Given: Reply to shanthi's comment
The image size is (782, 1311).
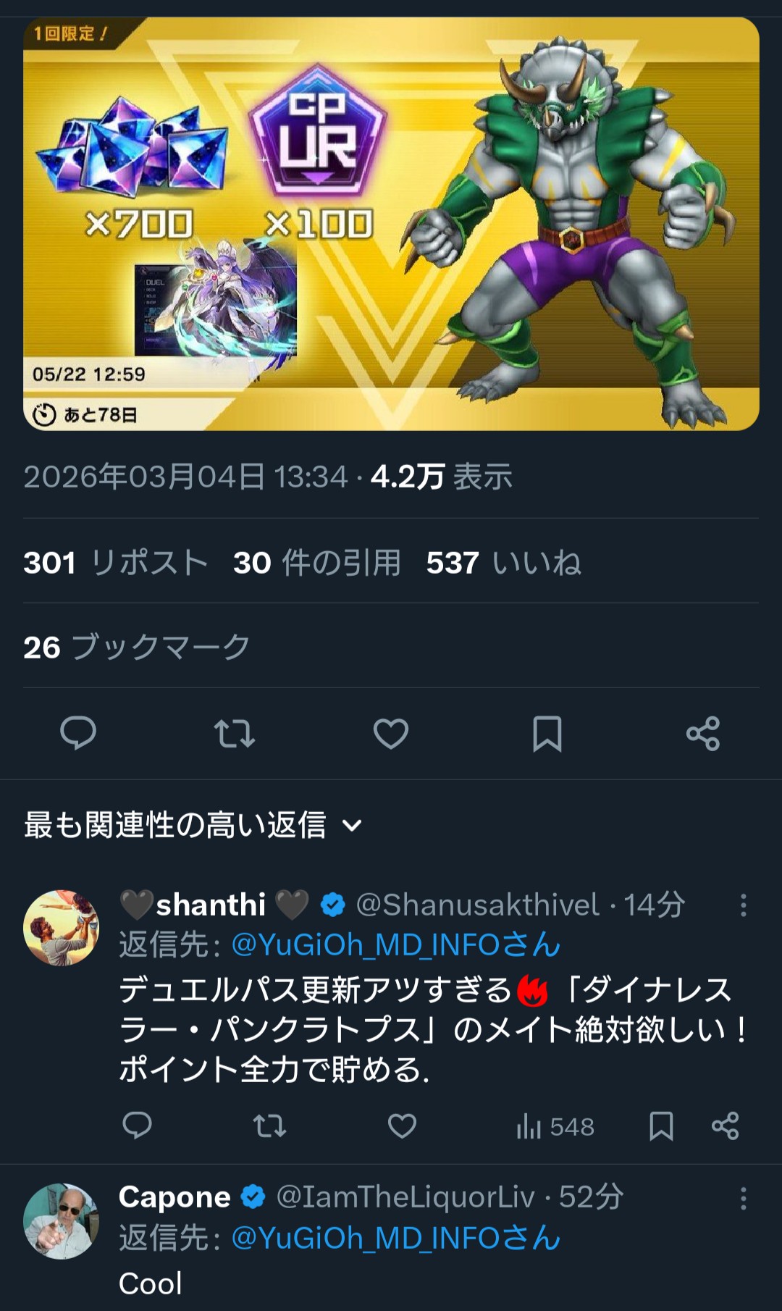Looking at the screenshot, I should [x=137, y=1126].
